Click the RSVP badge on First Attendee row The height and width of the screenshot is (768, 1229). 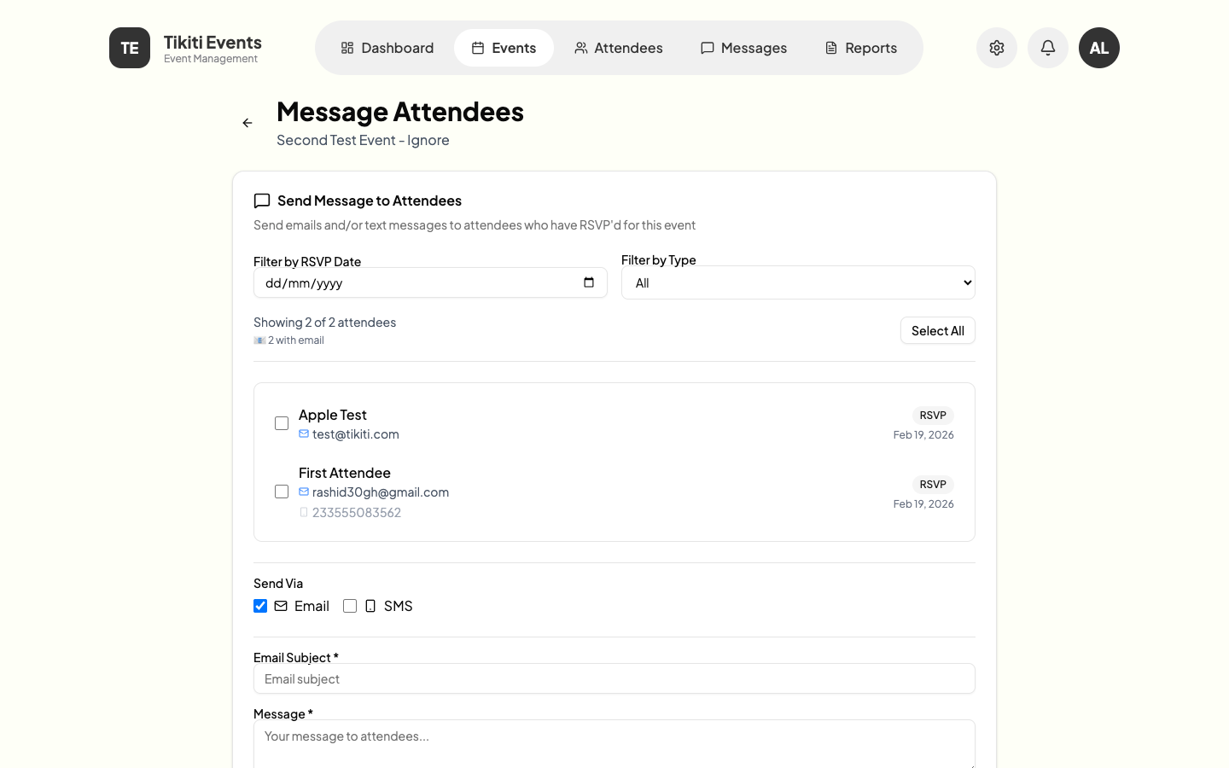point(933,484)
